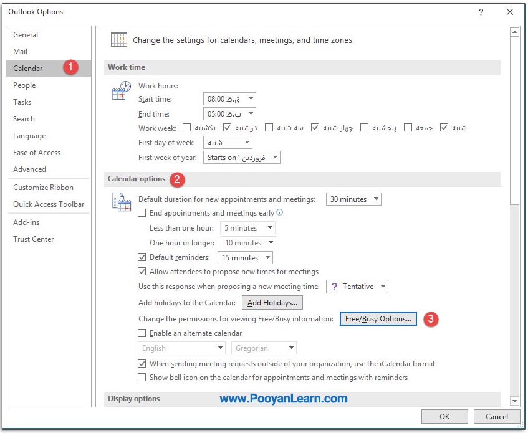Image resolution: width=528 pixels, height=433 pixels.
Task: Open the Gregorian calendar type dropdown
Action: point(264,348)
